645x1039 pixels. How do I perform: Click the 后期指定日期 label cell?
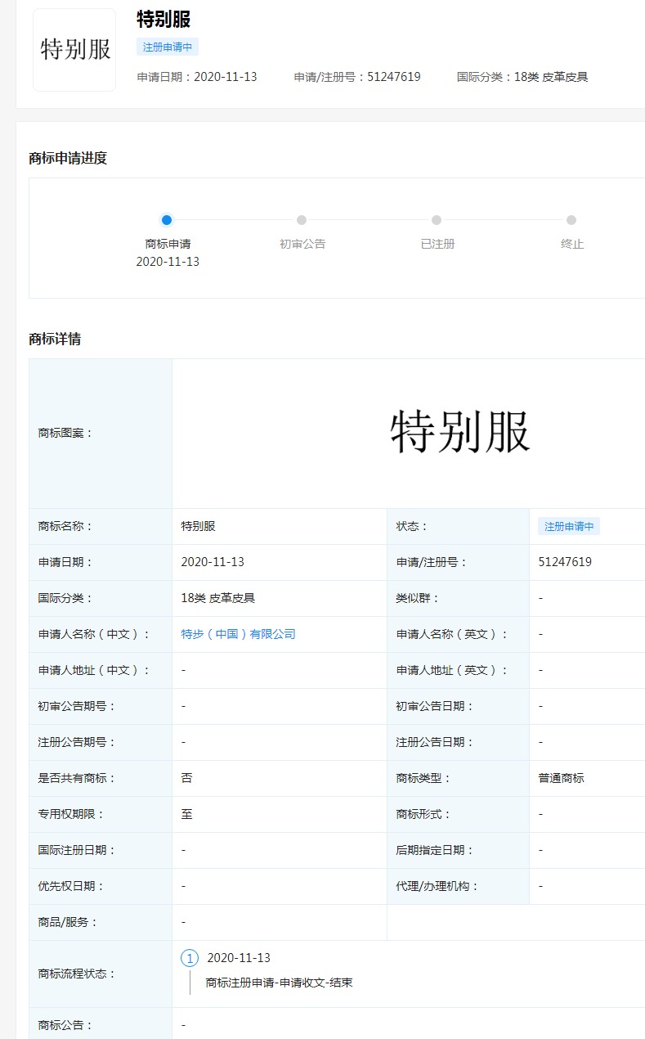[x=458, y=850]
